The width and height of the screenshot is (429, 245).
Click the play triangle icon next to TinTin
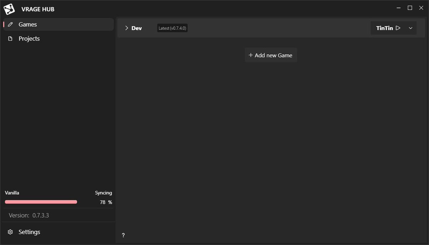click(398, 28)
